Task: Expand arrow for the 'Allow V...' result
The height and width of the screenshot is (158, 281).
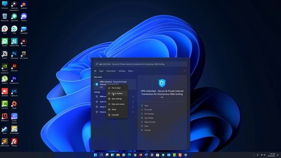Action: pos(133,107)
